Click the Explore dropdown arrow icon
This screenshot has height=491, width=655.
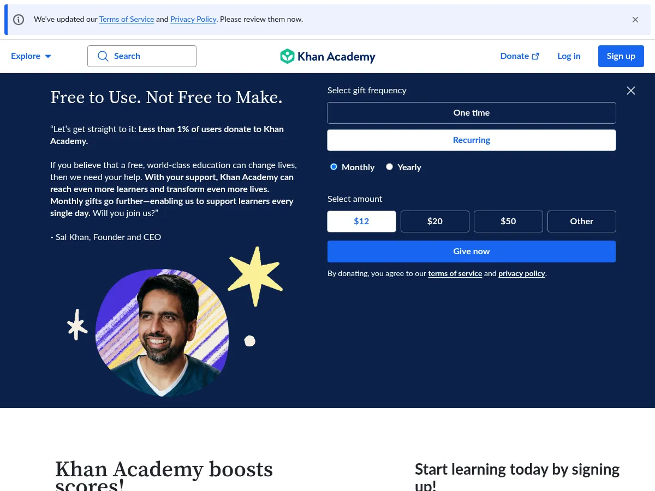pyautogui.click(x=47, y=56)
